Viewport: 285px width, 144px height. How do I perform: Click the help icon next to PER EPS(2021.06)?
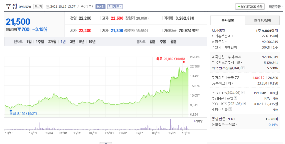[x=243, y=92]
